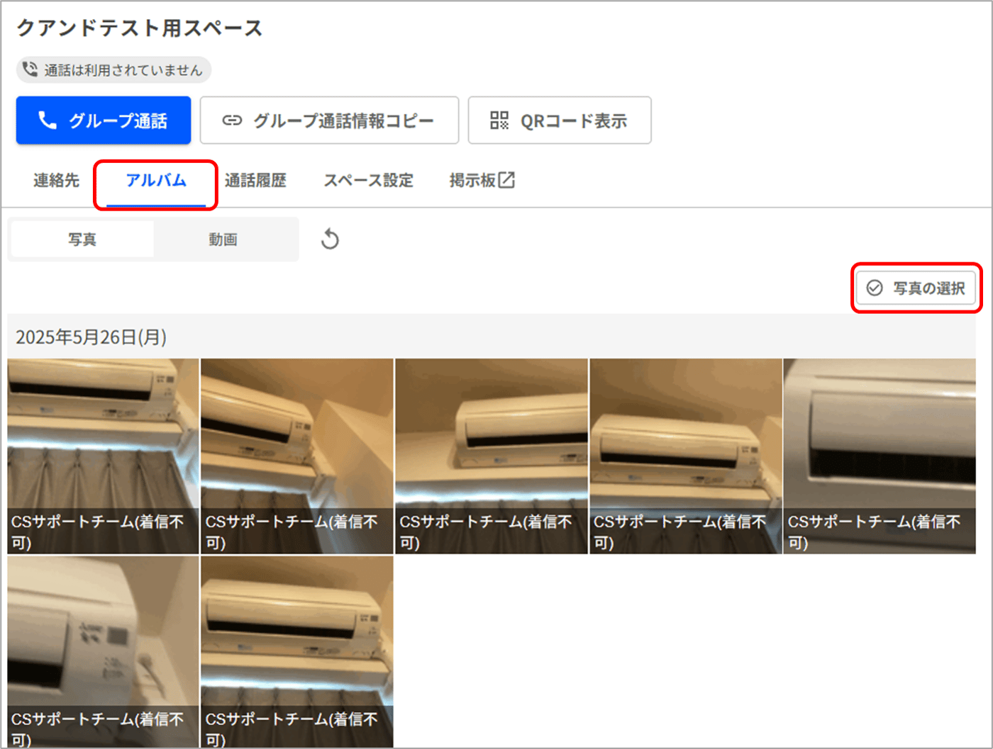993x749 pixels.
Task: Click the external link icon next to 掲示板
Action: 506,180
